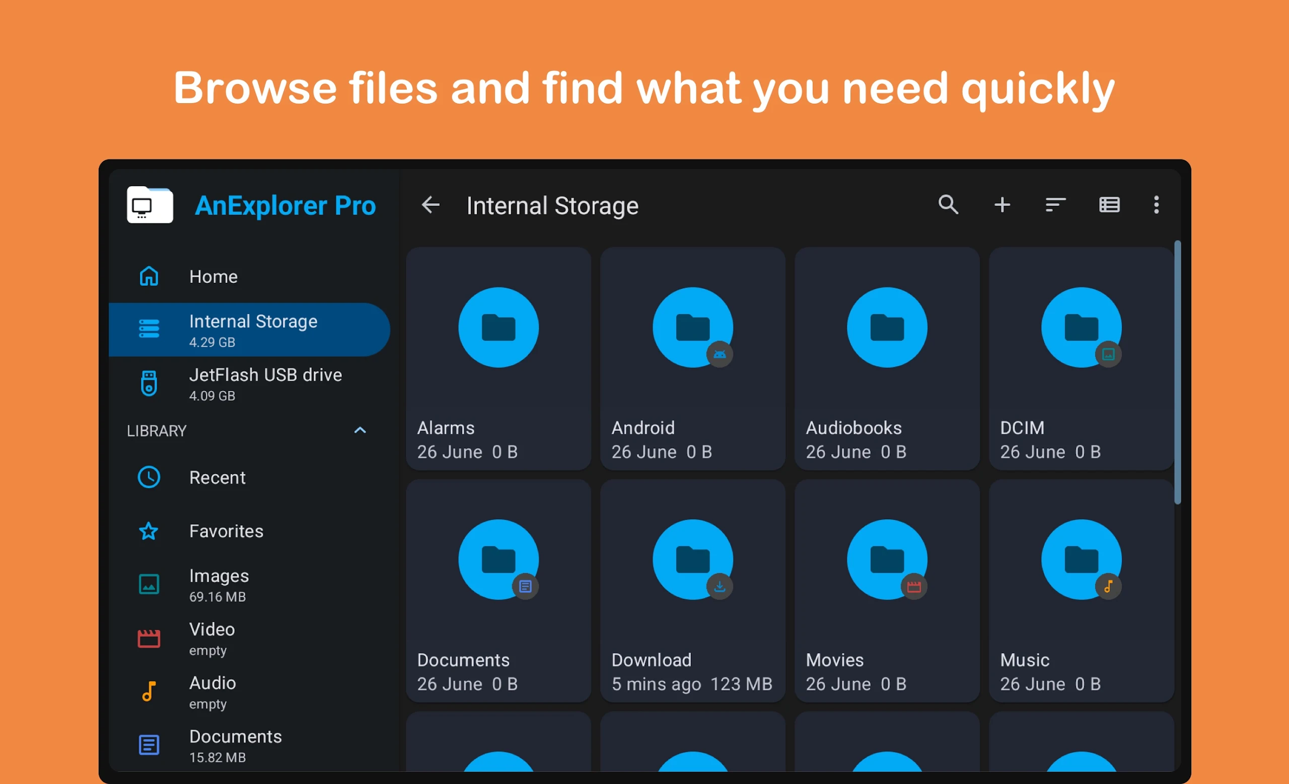Click the search magnifier icon
This screenshot has height=784, width=1289.
pos(948,204)
